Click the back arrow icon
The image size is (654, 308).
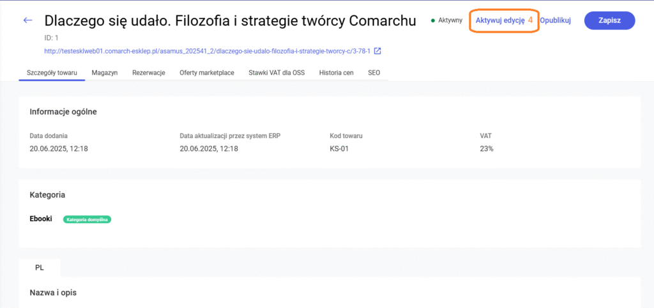pos(28,20)
